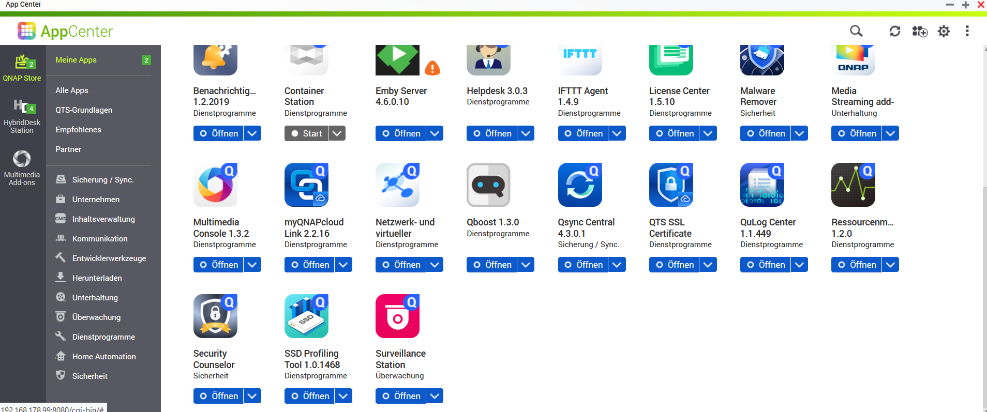Click the Multimedia Console app icon
The image size is (987, 412).
215,185
